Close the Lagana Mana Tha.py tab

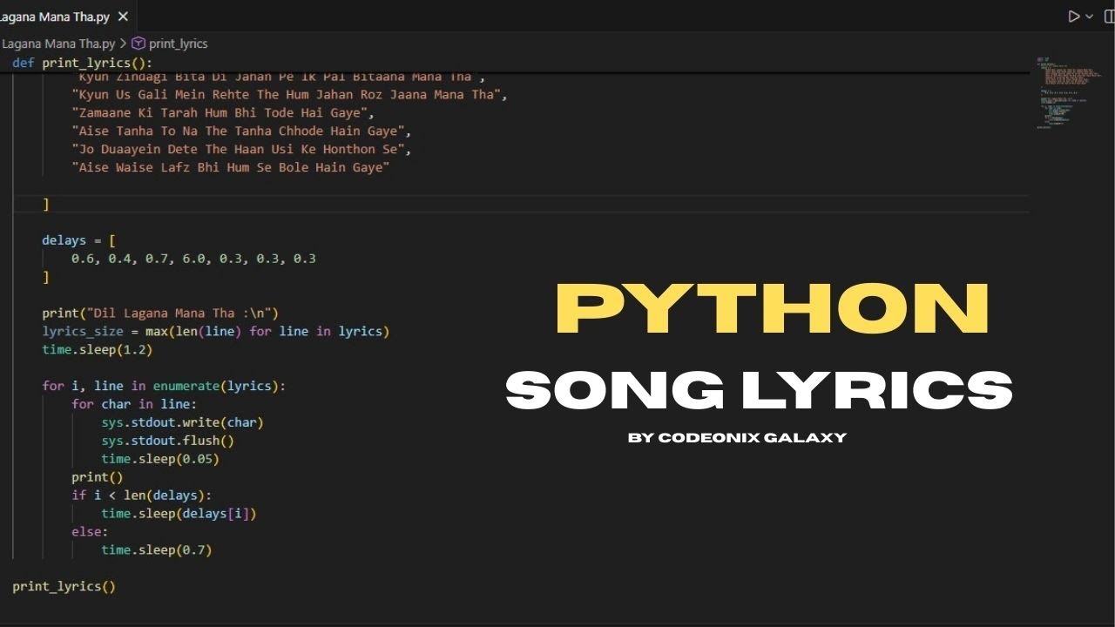(x=123, y=17)
